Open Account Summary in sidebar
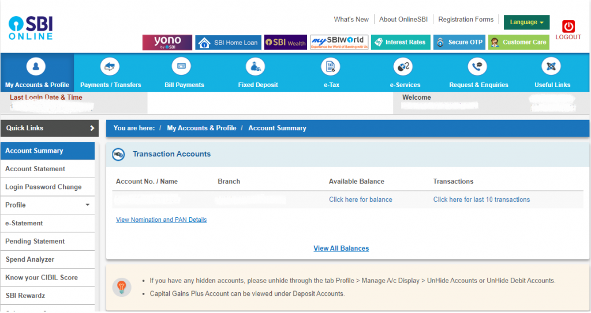 [47, 150]
